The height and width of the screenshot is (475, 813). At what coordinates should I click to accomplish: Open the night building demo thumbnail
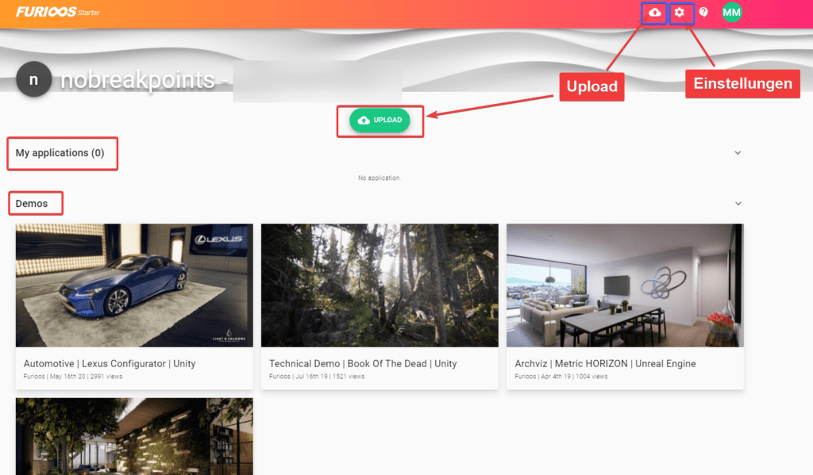pos(134,436)
